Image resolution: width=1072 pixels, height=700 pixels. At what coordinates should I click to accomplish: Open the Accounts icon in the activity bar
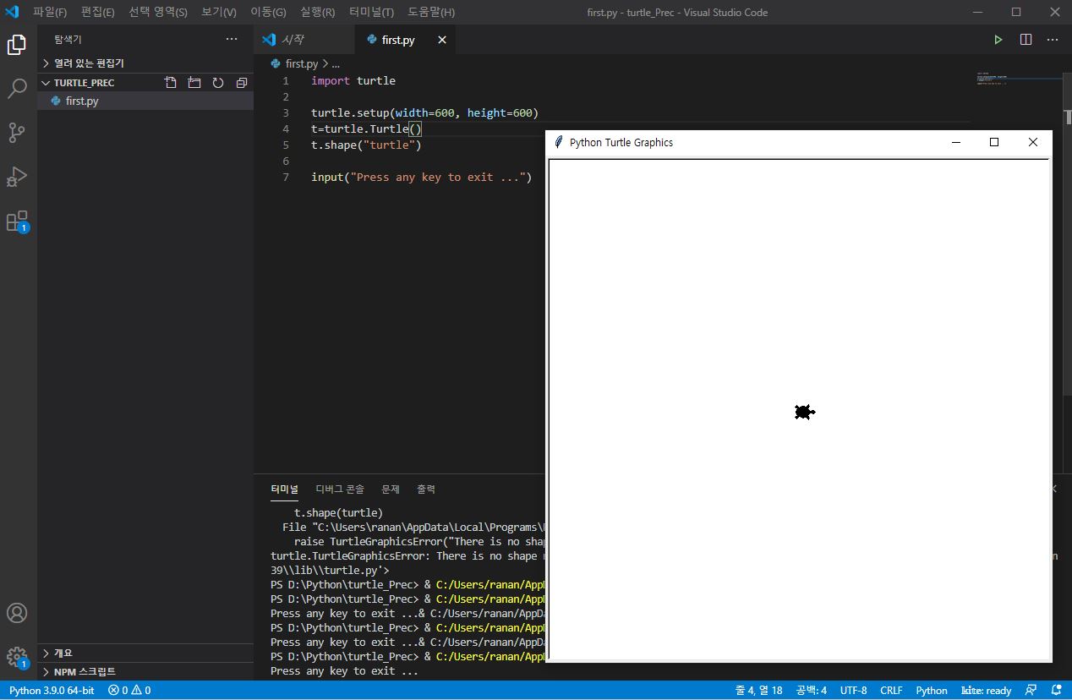[17, 613]
